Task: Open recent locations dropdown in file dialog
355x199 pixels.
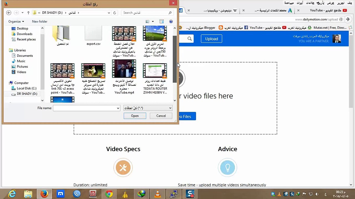Action: tap(22, 13)
